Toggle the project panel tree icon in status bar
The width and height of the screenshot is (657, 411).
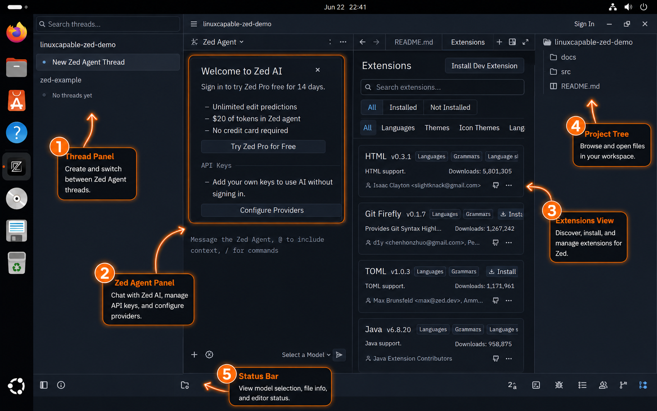click(x=643, y=385)
